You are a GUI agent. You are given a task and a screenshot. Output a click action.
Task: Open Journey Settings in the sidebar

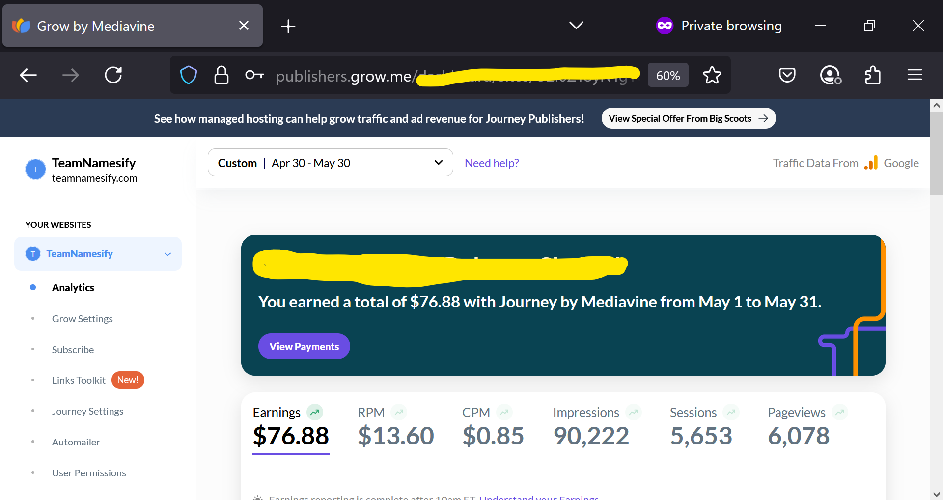[87, 411]
